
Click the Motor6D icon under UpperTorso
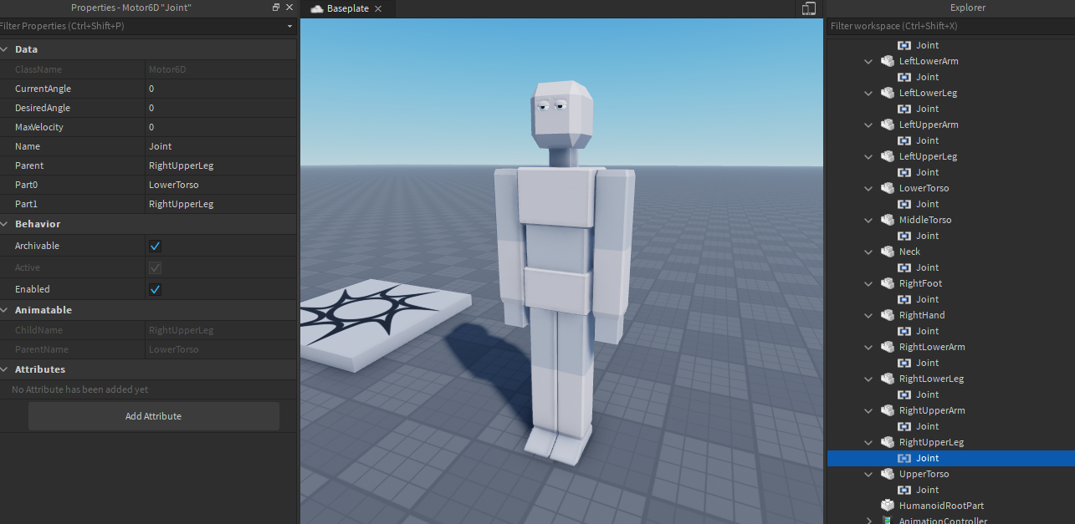(904, 490)
